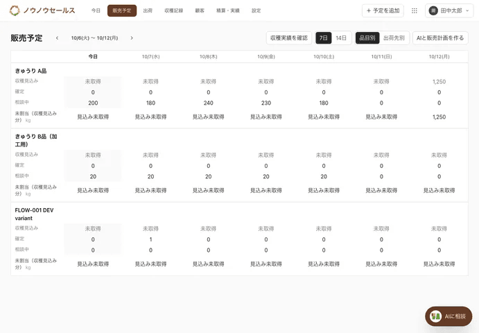The image size is (479, 333).
Task: Click きゅうり B品 相談中 20 for 今日
Action: point(93,176)
